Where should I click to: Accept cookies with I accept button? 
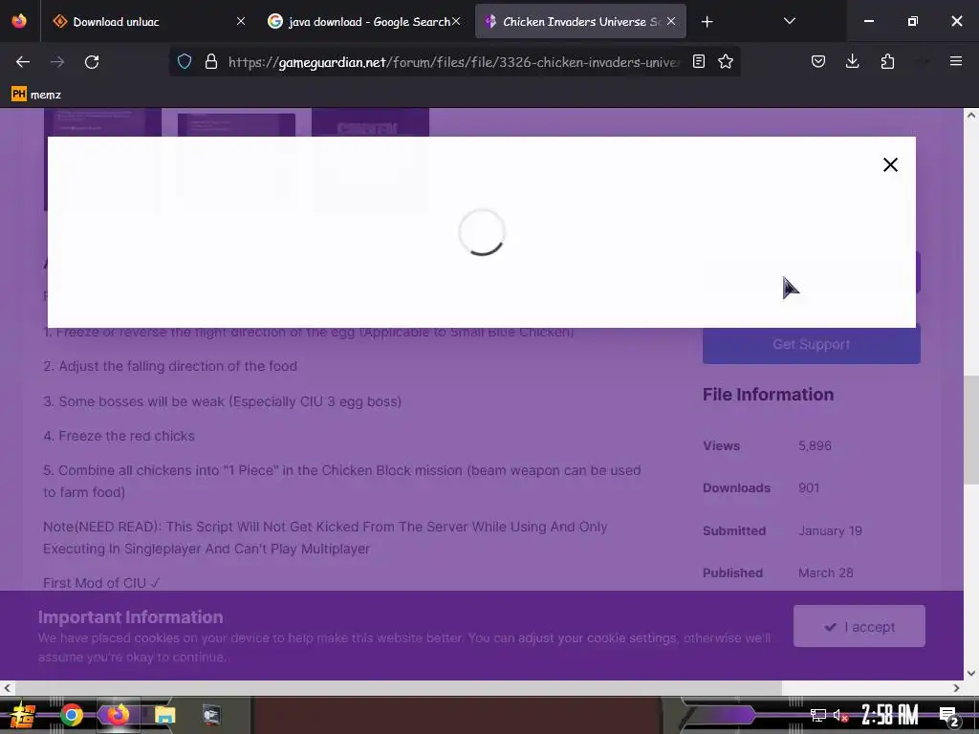click(859, 626)
